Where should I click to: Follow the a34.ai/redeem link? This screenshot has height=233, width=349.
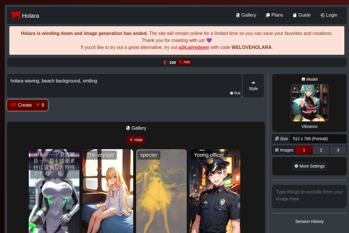pyautogui.click(x=194, y=47)
